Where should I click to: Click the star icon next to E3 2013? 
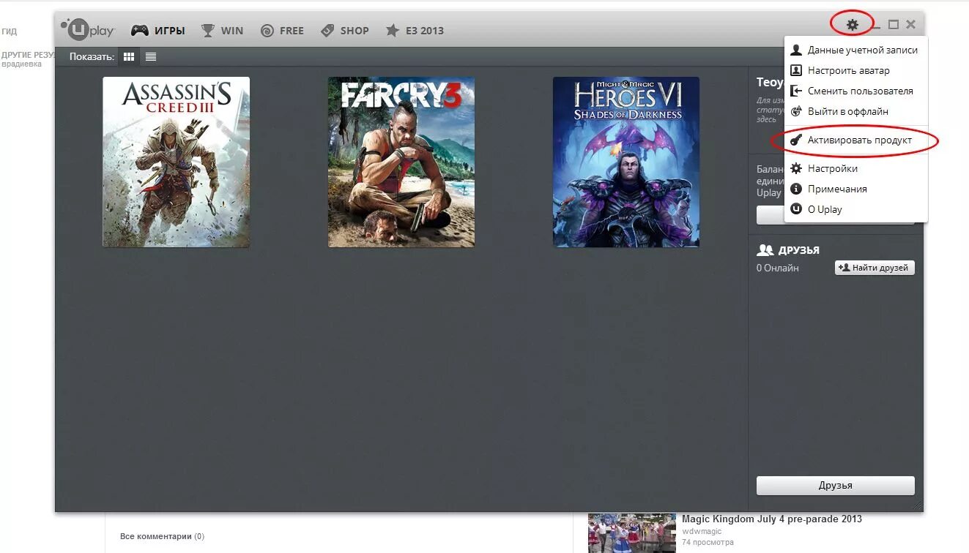393,31
